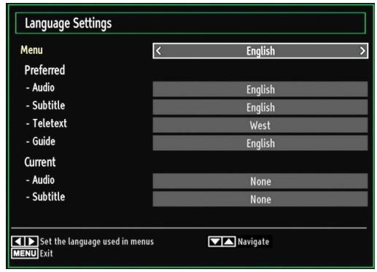Screen dimensions: 377x272
Task: Click the down arrow Navigate icon
Action: click(215, 241)
